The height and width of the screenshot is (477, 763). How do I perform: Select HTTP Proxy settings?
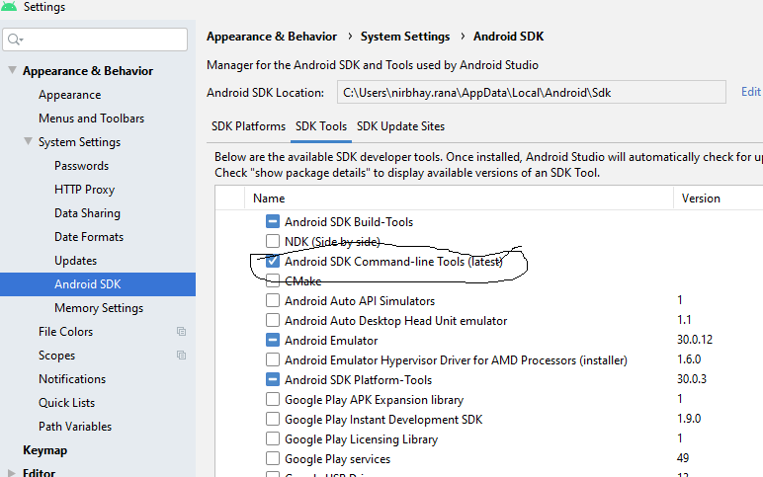coord(84,190)
